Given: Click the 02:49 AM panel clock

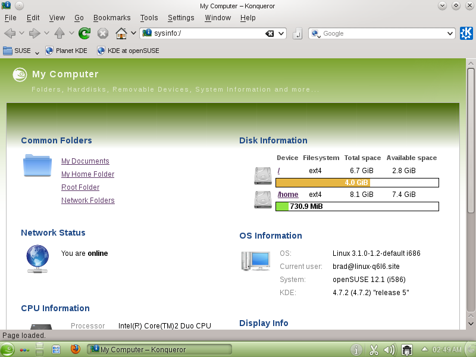Looking at the screenshot, I should [x=447, y=349].
